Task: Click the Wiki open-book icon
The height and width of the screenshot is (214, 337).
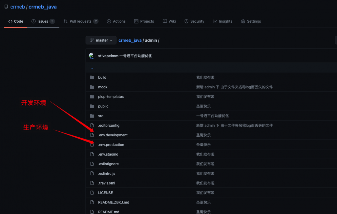Action: [165, 21]
